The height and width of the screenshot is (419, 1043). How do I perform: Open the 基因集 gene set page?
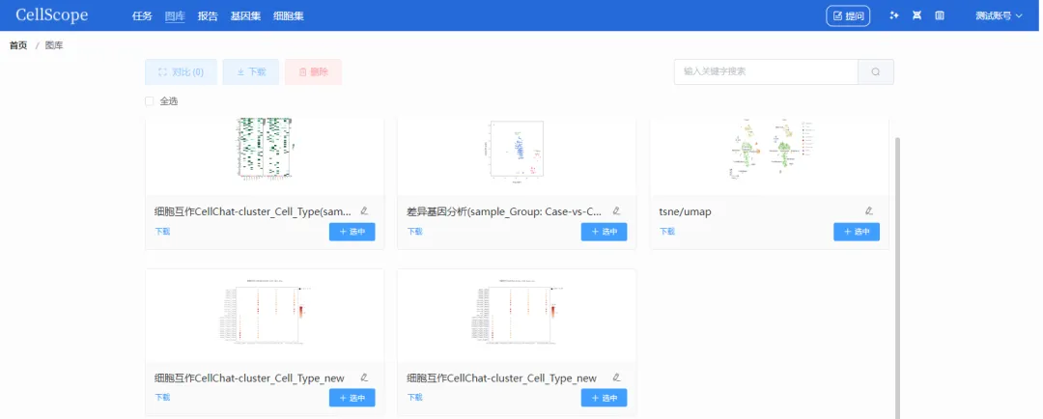(245, 16)
